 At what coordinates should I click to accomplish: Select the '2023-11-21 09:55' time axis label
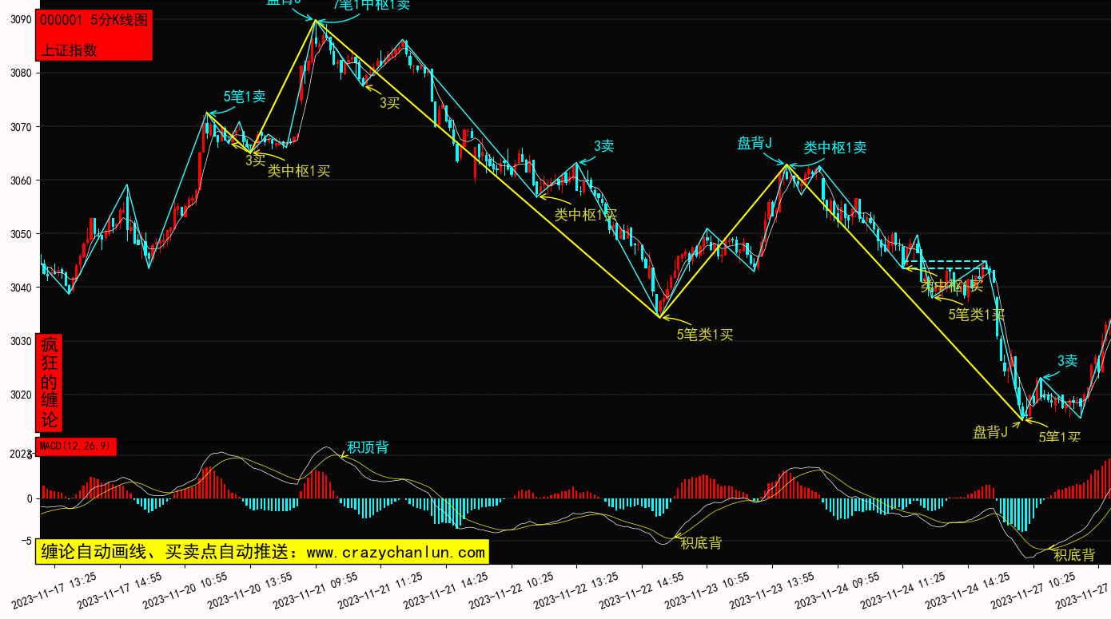pyautogui.click(x=316, y=589)
